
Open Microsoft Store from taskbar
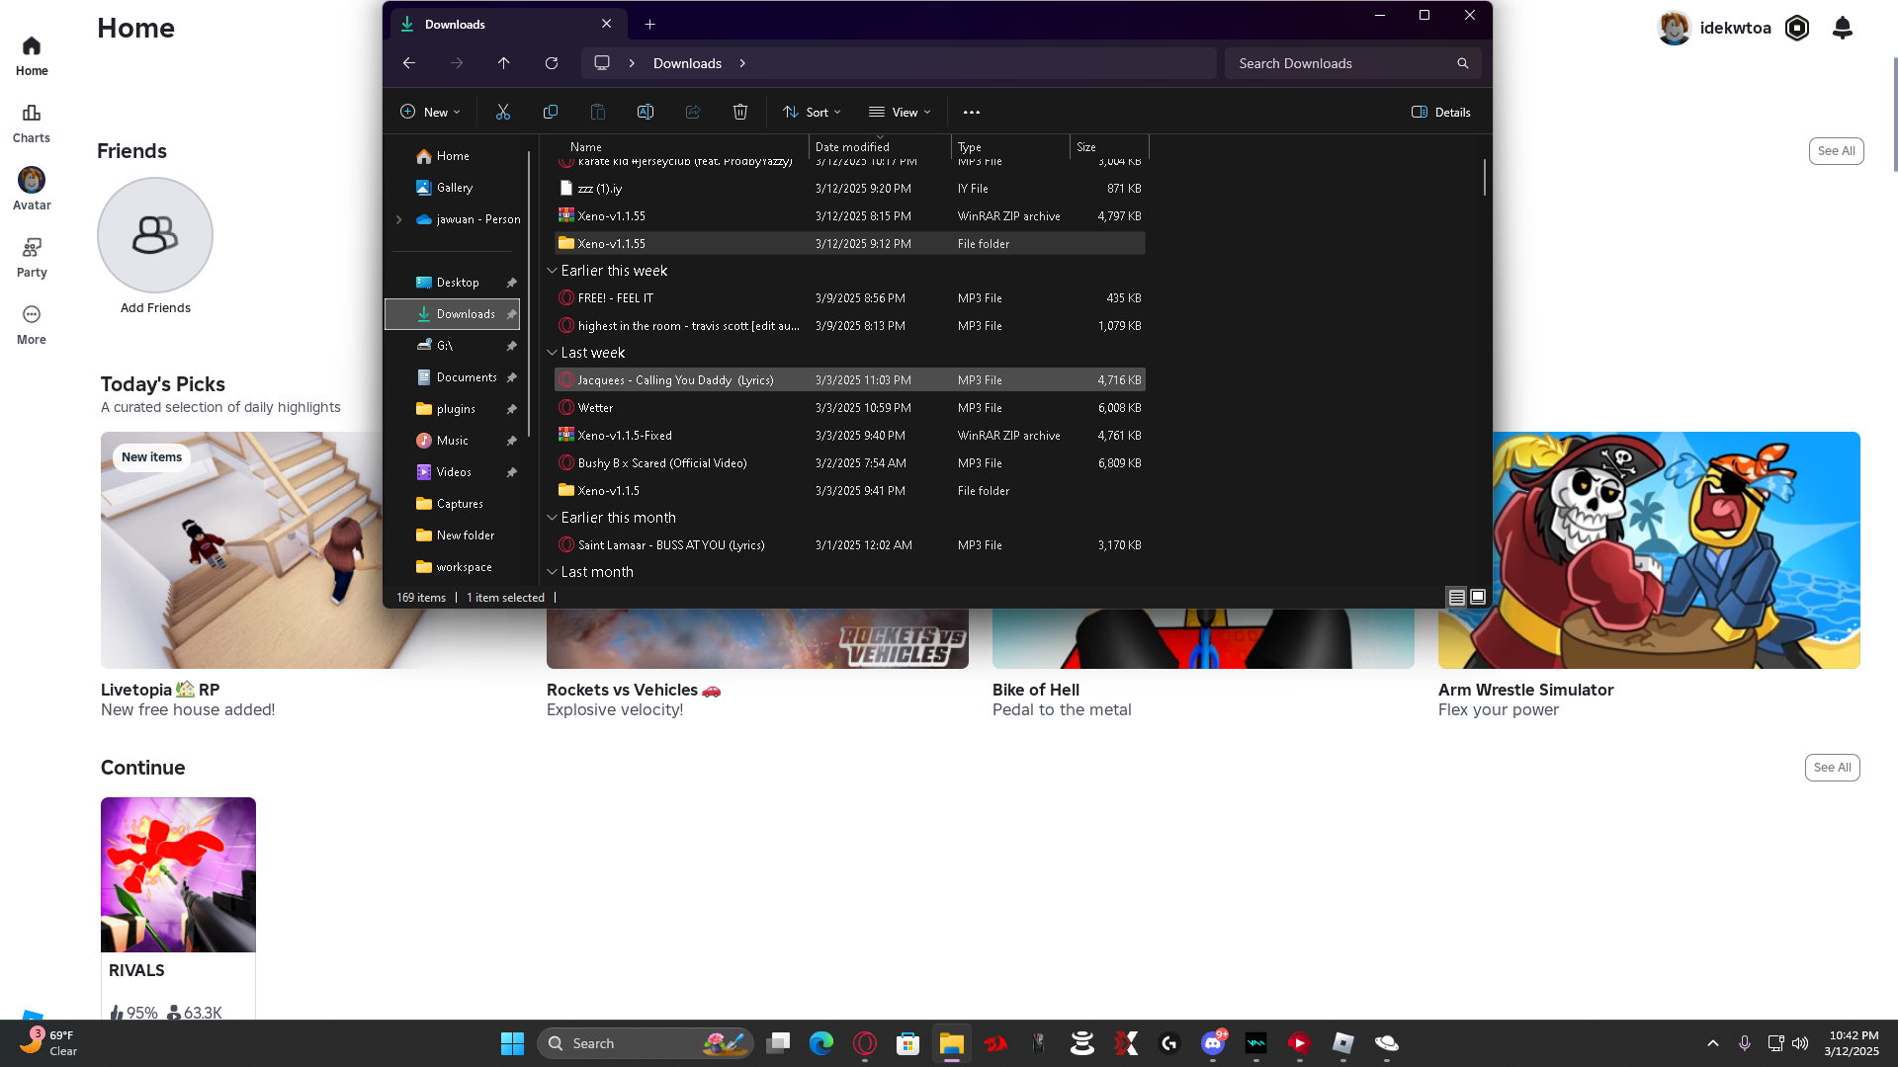click(908, 1043)
